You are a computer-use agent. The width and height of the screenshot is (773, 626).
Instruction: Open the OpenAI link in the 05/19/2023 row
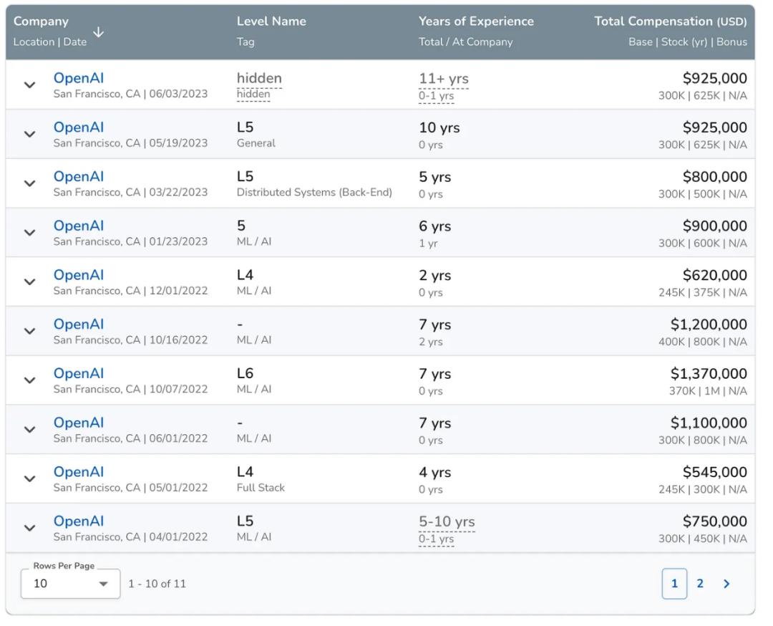point(79,127)
